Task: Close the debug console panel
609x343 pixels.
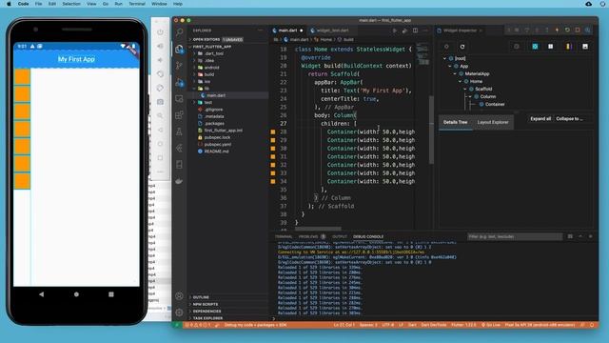Action: [590, 236]
